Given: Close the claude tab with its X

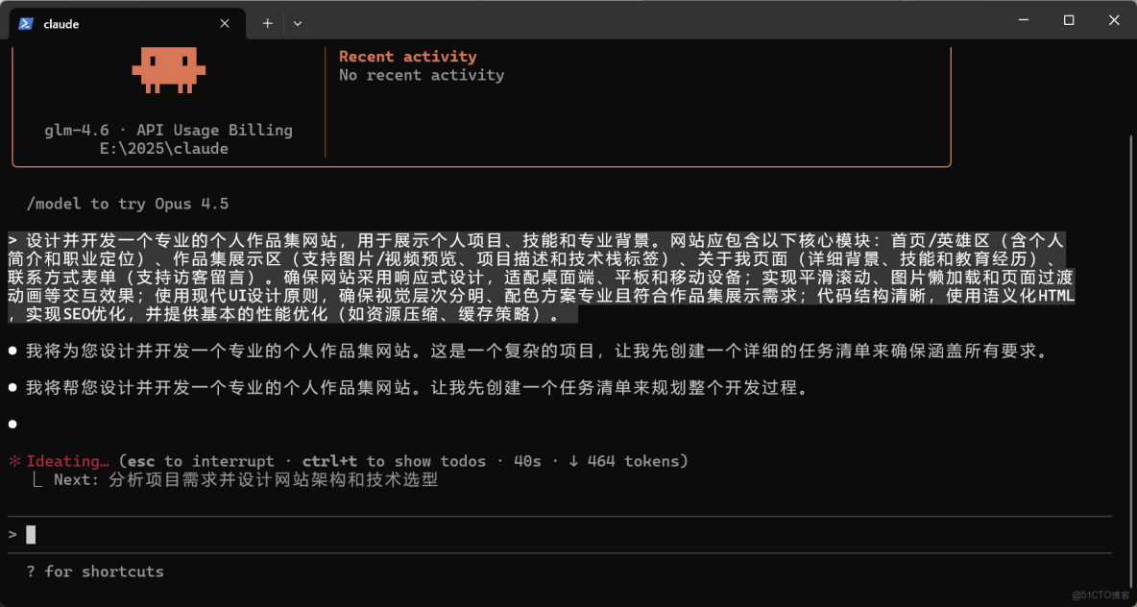Looking at the screenshot, I should pos(224,23).
